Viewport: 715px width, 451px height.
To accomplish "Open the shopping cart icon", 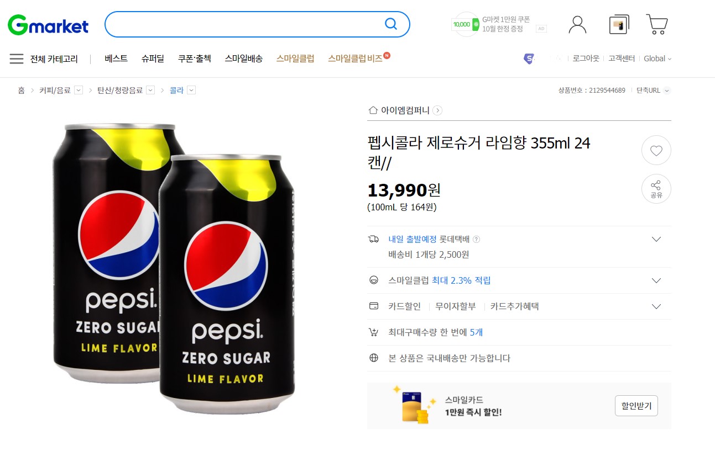I will point(656,24).
